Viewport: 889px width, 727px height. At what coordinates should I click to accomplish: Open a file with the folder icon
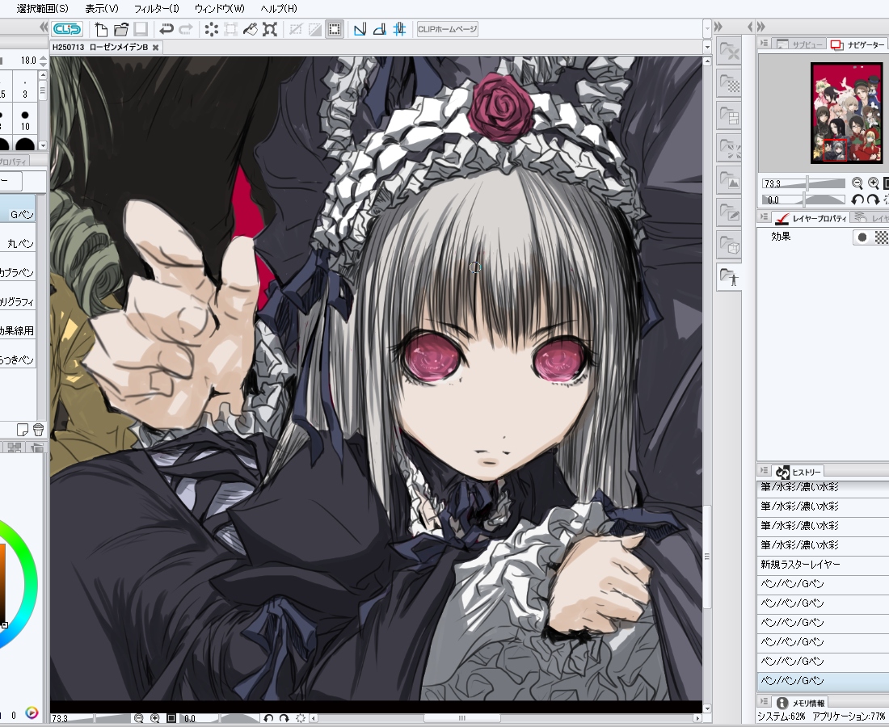120,29
